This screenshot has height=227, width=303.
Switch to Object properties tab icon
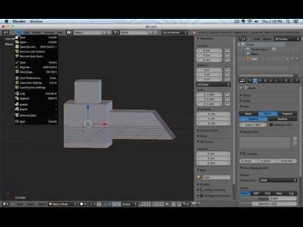point(266,81)
